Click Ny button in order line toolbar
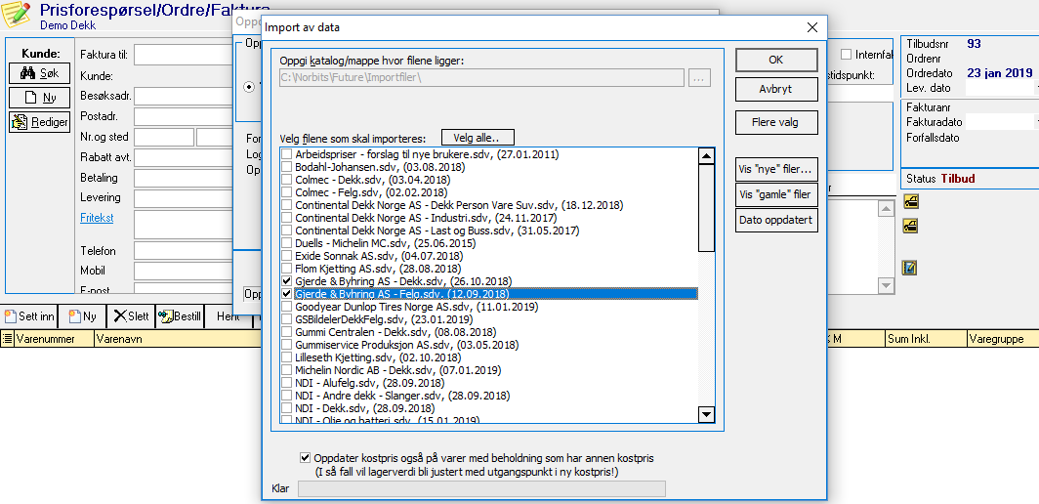 [81, 317]
